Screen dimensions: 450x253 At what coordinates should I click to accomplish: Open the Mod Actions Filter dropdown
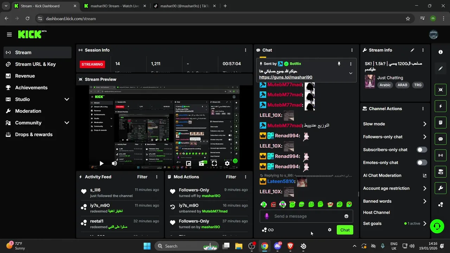pos(231,177)
